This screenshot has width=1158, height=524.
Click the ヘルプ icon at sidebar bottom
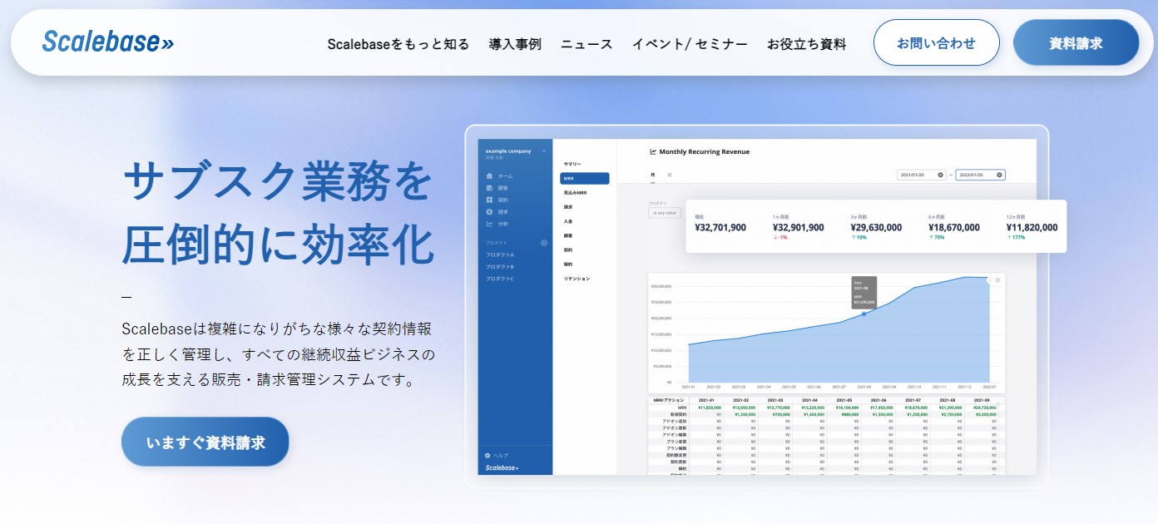487,455
